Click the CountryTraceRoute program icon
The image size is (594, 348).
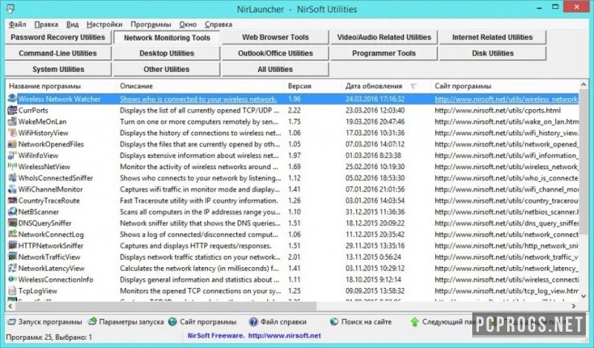tap(12, 200)
